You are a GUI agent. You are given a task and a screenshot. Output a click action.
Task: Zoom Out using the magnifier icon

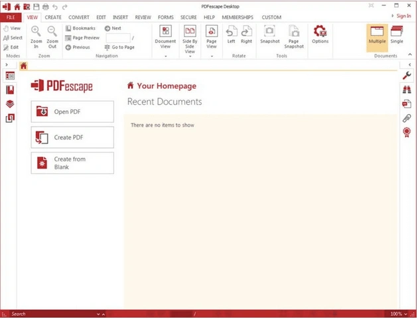52,37
